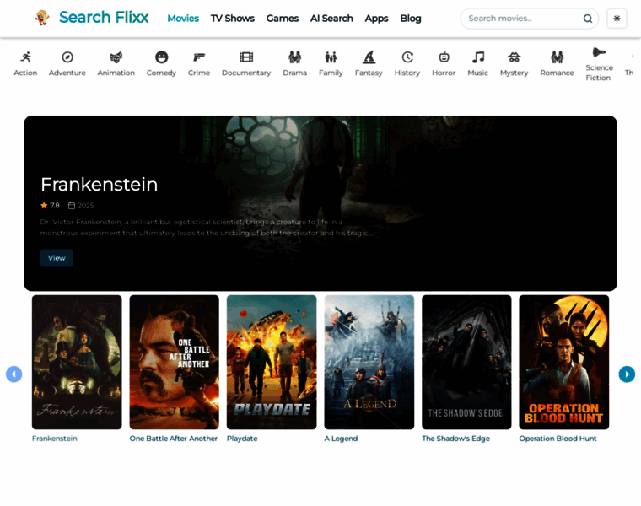
Task: Open the Games menu item
Action: click(x=283, y=19)
